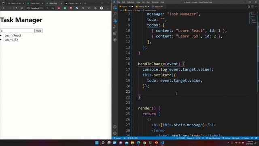Screen dimensions: 259x146
Task: Open the browser profile avatar
Action: tap(102, 8)
